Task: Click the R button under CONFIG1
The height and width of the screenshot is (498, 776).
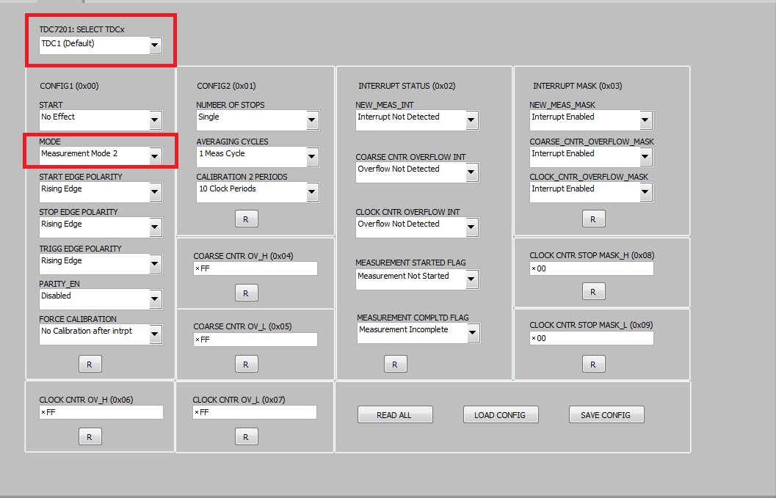Action: pos(90,364)
